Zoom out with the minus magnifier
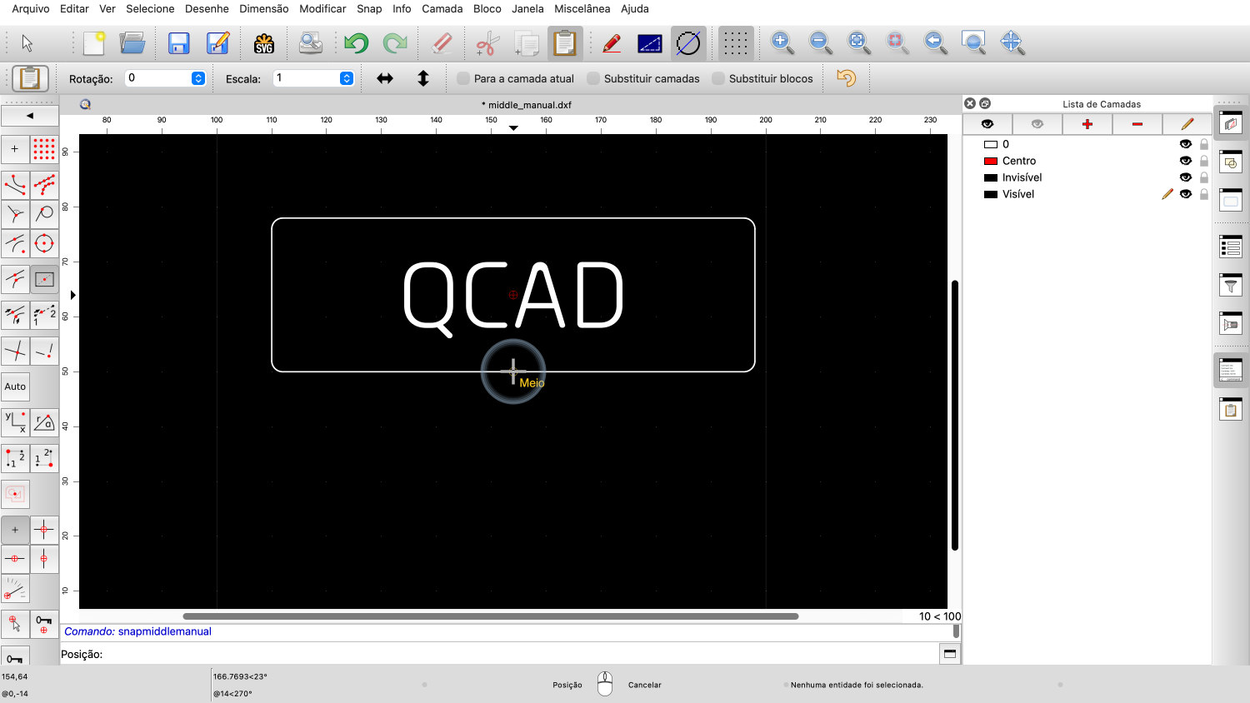The image size is (1250, 703). pyautogui.click(x=820, y=42)
